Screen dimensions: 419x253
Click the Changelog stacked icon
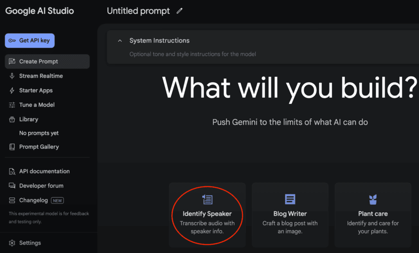(12, 200)
